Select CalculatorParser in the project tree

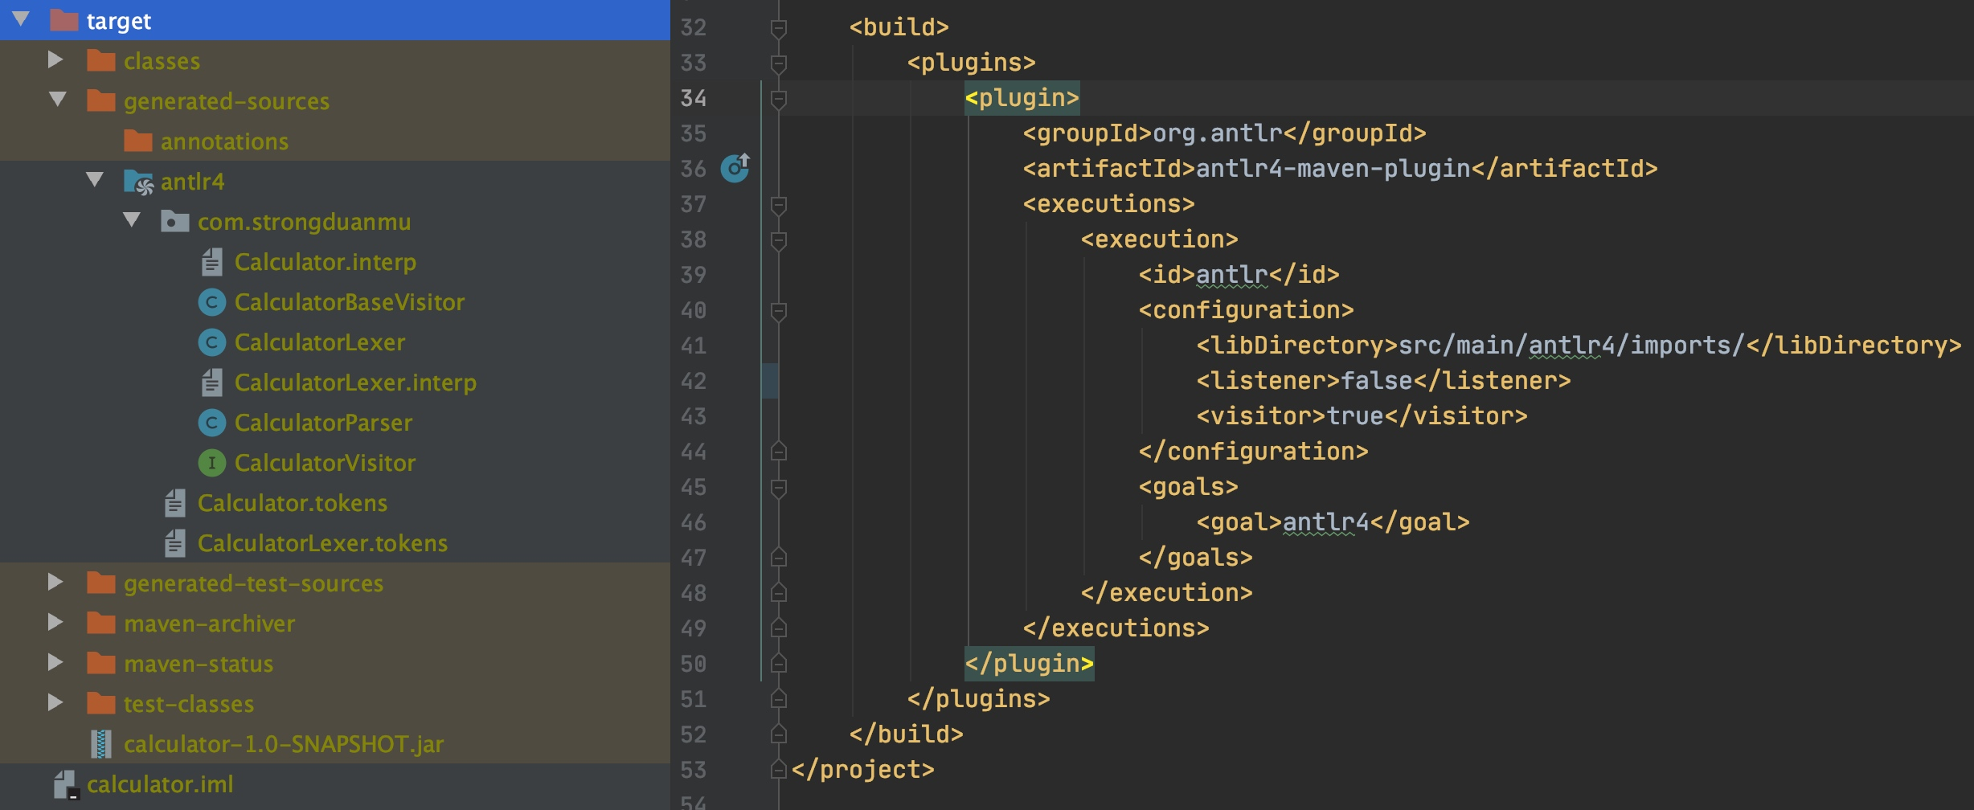pos(323,423)
